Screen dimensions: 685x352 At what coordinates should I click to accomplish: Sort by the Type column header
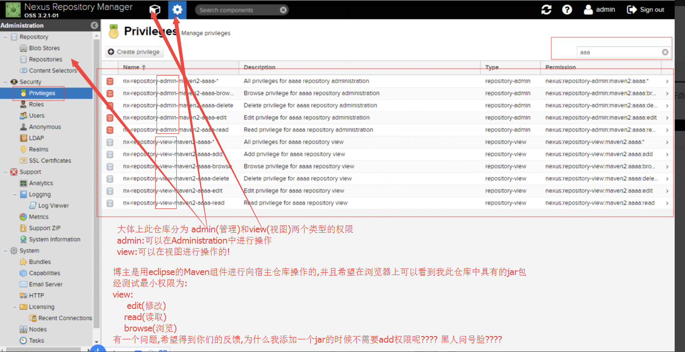[x=511, y=68]
